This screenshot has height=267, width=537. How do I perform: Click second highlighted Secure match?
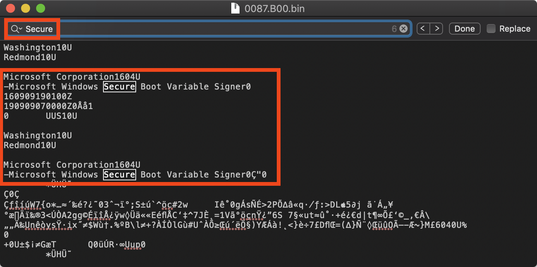click(119, 174)
